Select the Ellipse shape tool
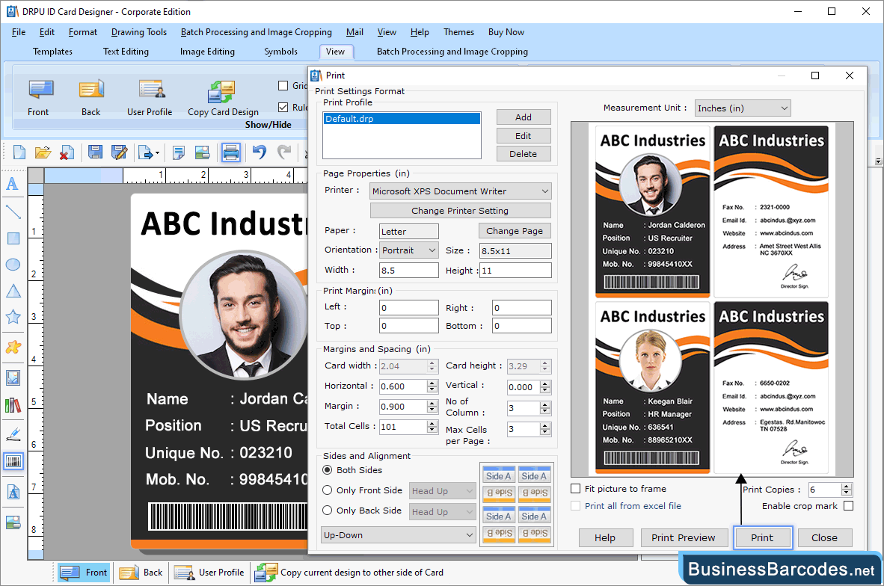The width and height of the screenshot is (884, 586). tap(13, 265)
